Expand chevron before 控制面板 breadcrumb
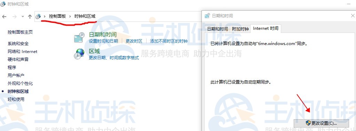The image size is (356, 131). 45,16
